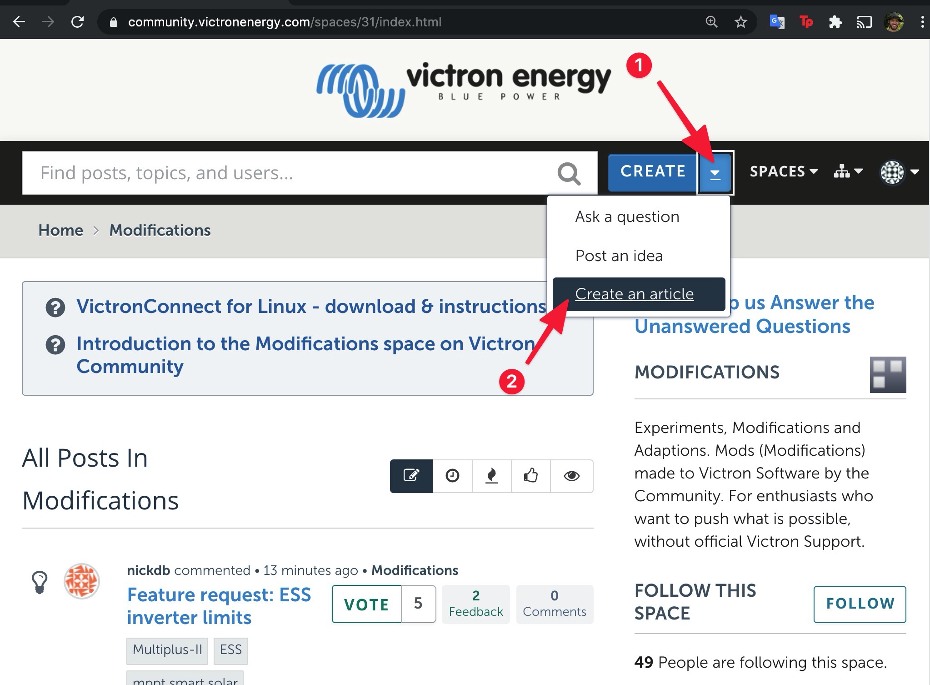The image size is (930, 685).
Task: Select the ESS tag
Action: [x=231, y=650]
